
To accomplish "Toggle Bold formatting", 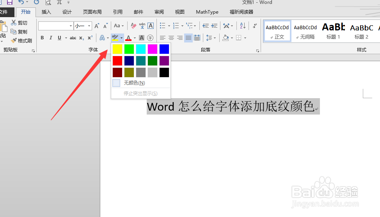I will click(42, 38).
